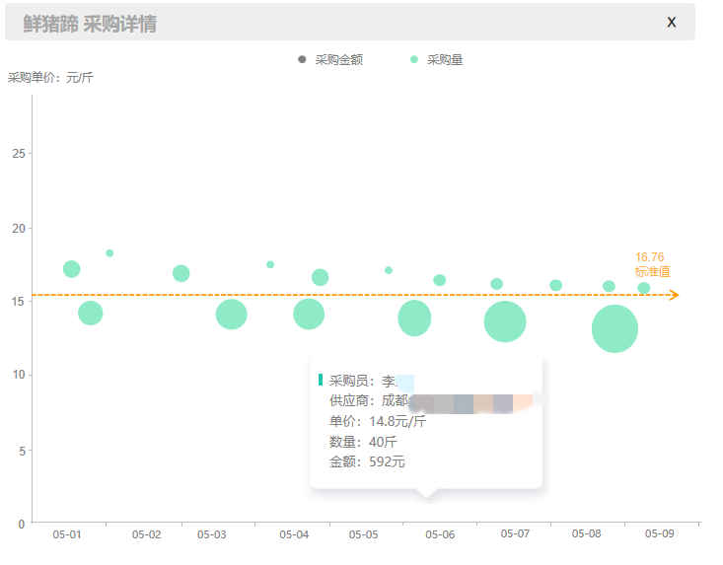This screenshot has width=723, height=565.
Task: Click the 05-05 x-axis date label
Action: (363, 534)
